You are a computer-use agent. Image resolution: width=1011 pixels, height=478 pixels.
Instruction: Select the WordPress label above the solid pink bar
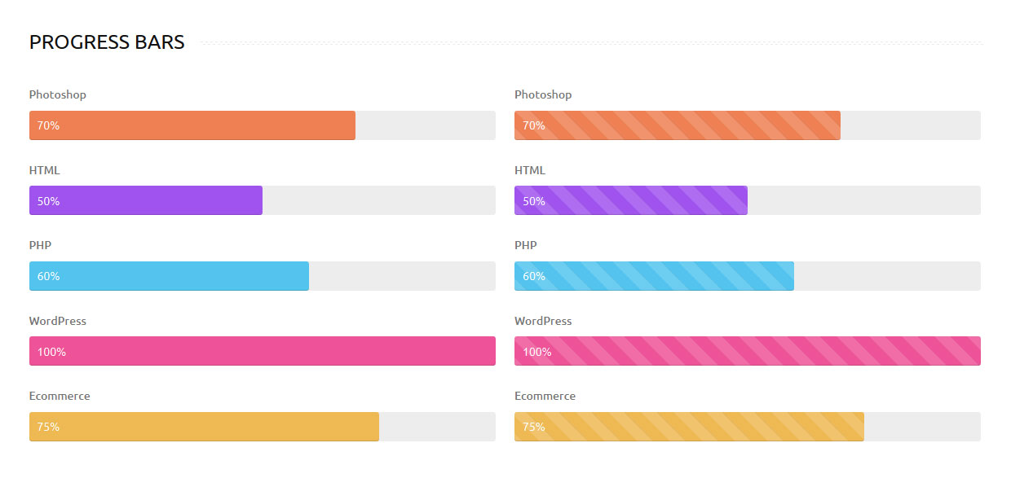(57, 321)
